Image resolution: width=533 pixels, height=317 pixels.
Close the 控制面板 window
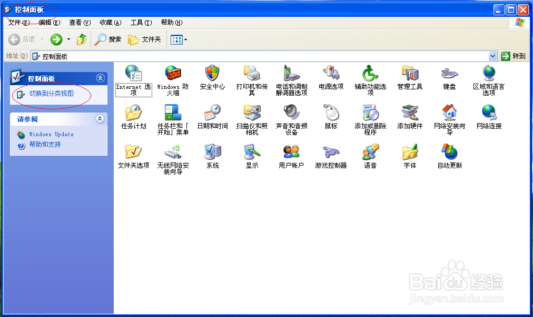[523, 9]
